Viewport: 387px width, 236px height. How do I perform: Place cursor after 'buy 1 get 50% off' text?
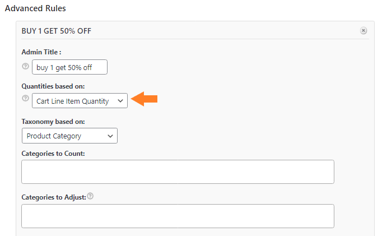(x=94, y=67)
